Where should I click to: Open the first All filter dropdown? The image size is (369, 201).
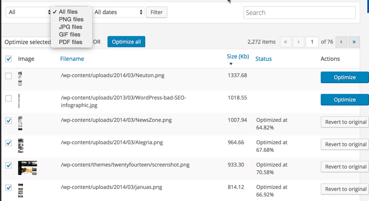click(x=29, y=12)
